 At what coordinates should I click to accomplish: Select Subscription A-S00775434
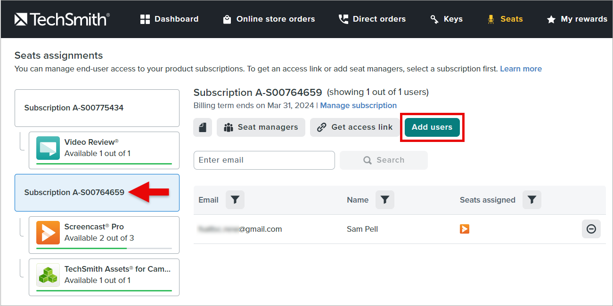(97, 108)
